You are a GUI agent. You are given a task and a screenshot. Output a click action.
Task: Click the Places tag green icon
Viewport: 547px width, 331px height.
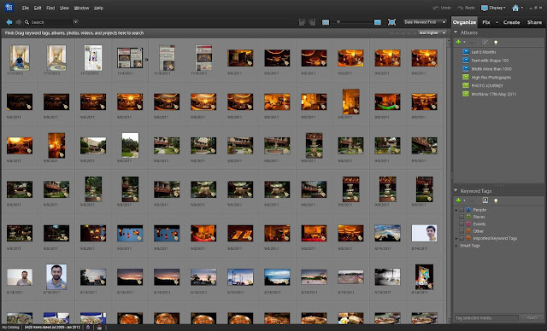[x=468, y=217]
